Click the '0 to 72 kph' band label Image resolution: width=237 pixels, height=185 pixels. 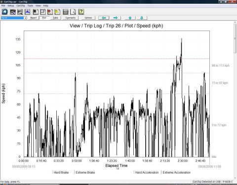(x=219, y=125)
